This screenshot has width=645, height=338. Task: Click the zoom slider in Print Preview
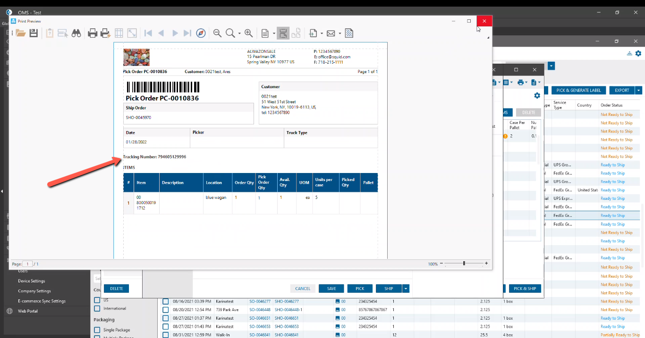(x=464, y=264)
